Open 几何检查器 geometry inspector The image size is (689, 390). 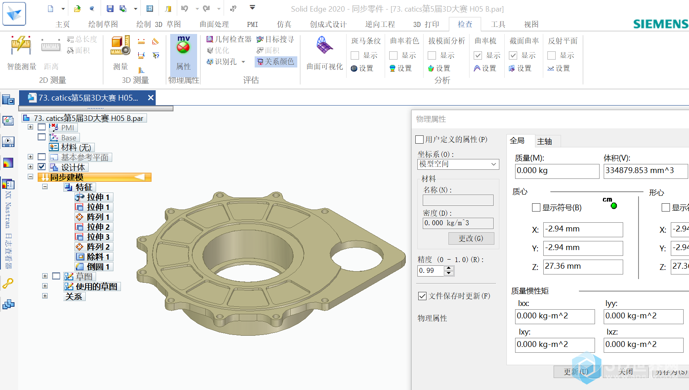tap(229, 39)
